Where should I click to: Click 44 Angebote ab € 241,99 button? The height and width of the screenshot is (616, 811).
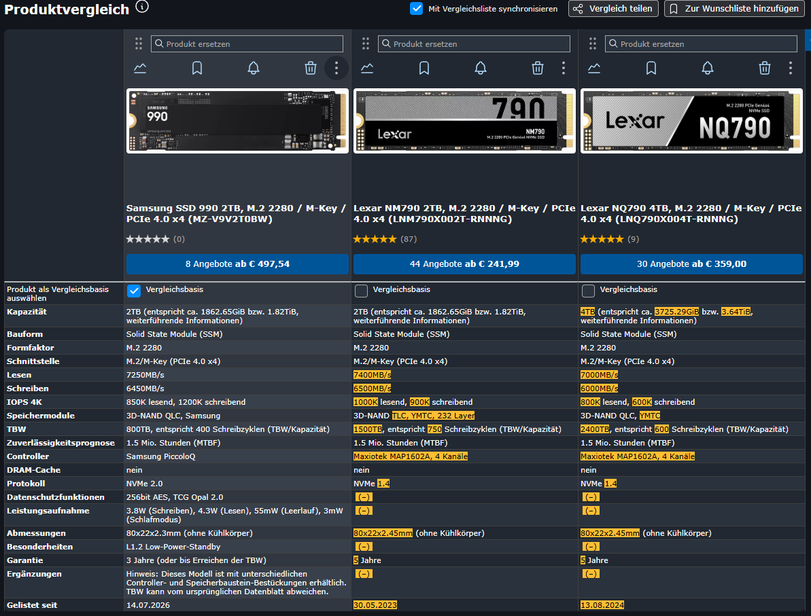464,264
